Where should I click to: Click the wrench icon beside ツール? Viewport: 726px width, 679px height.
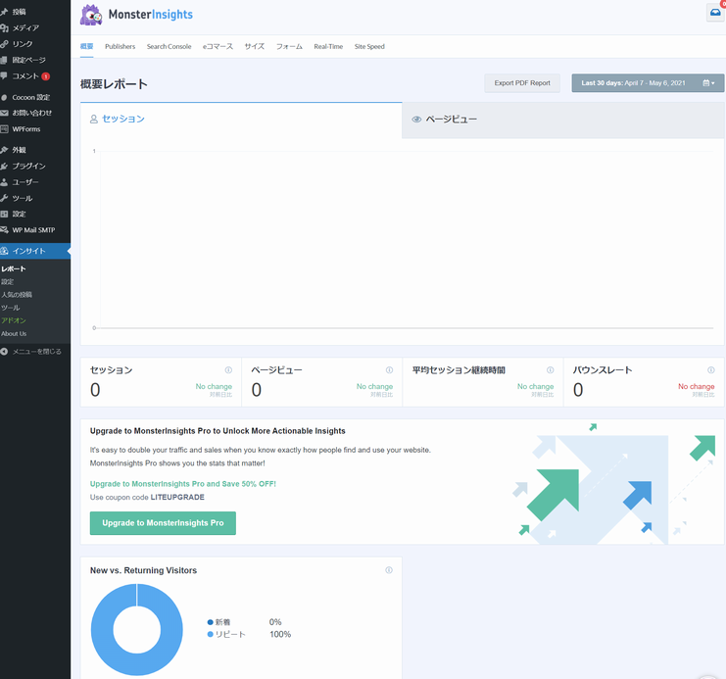point(5,198)
